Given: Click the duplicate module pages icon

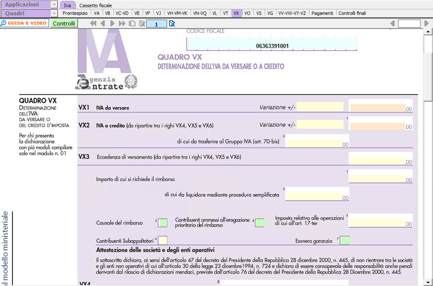Looking at the screenshot, I should (132, 24).
